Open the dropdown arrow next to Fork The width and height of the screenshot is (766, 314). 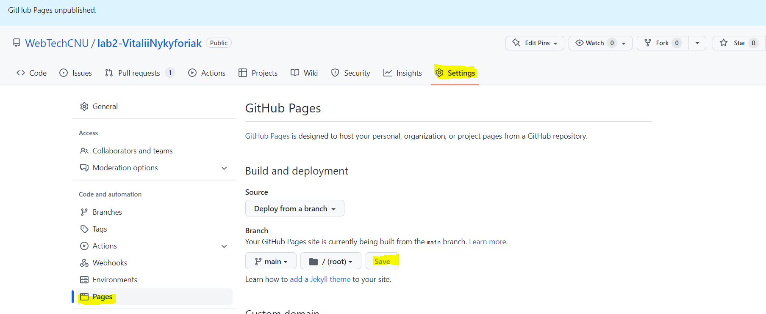[697, 43]
